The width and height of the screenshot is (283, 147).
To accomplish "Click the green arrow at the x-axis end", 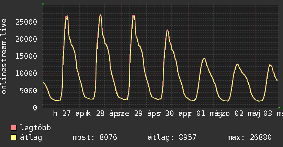I will [279, 108].
